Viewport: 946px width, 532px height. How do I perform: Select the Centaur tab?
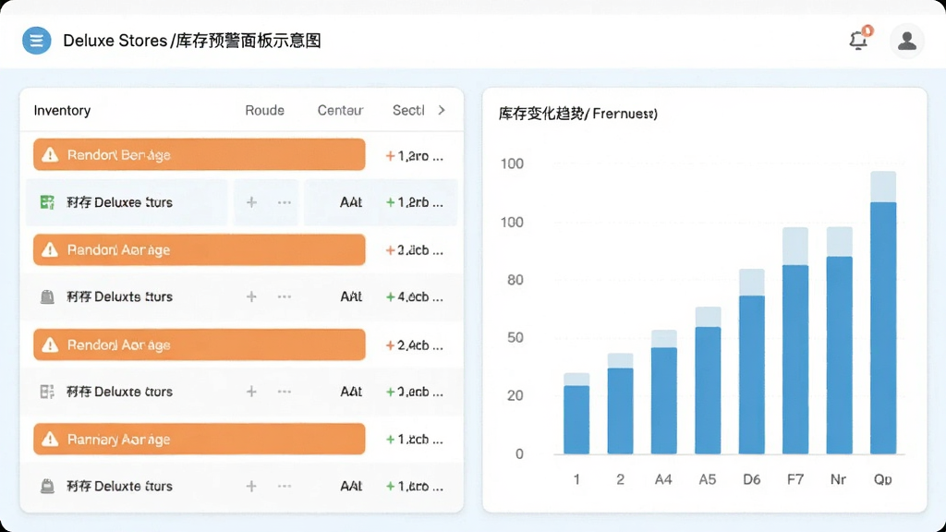(x=340, y=111)
